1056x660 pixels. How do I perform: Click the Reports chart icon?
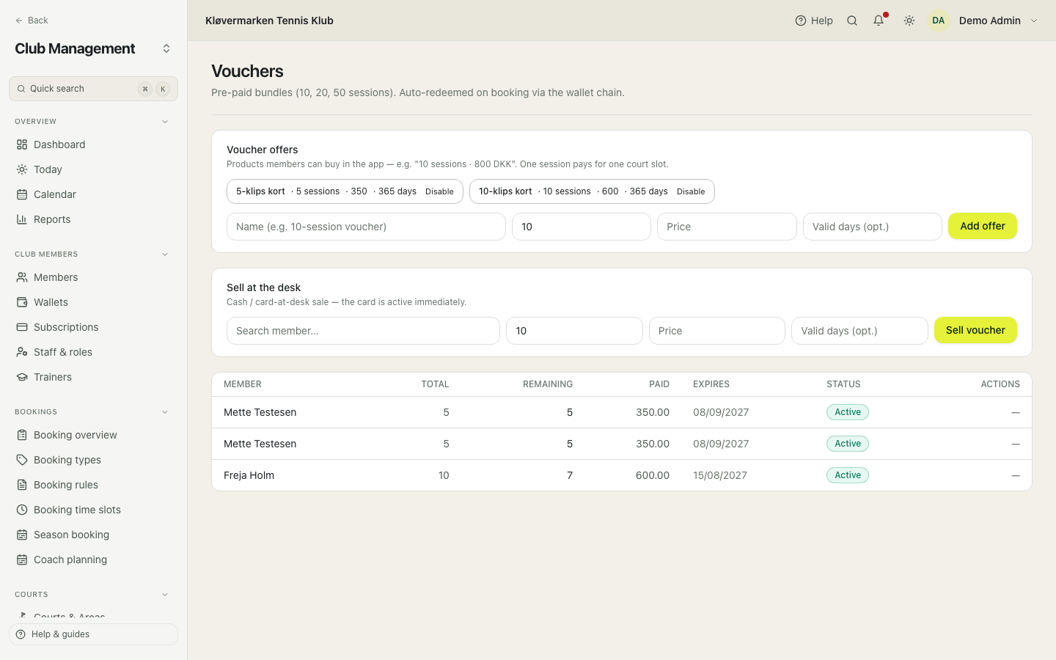tap(22, 219)
